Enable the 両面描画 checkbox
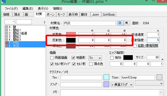The width and height of the screenshot is (167, 96). (x=52, y=58)
